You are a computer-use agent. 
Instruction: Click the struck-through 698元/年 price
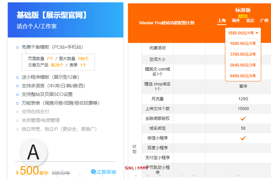pyautogui.click(x=61, y=173)
